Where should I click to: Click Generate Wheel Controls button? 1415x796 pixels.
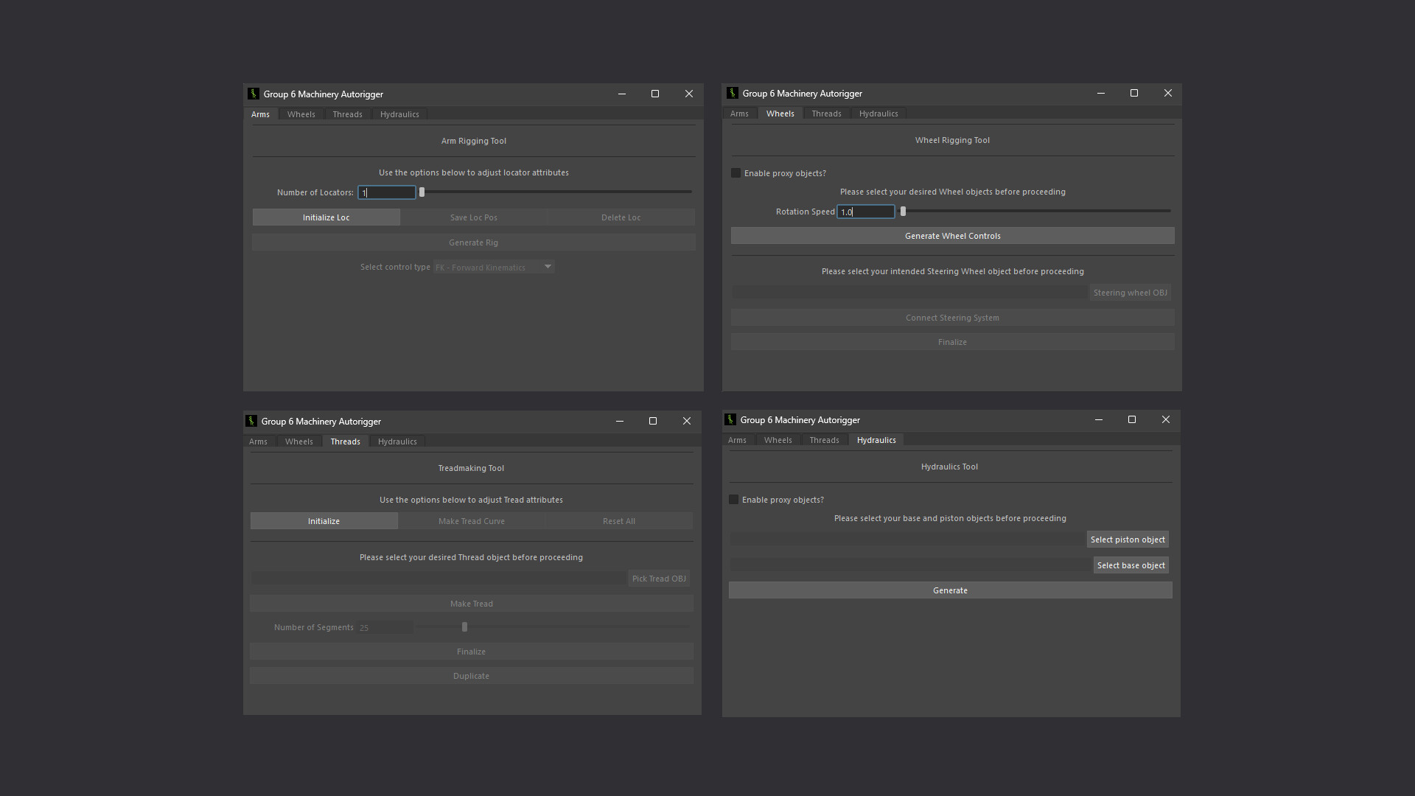[x=952, y=236]
